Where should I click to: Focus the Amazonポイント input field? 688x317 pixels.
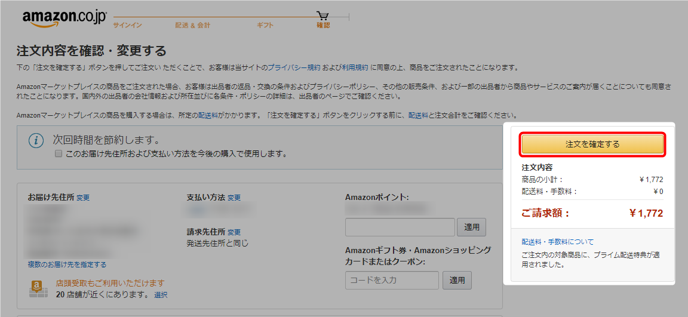(x=400, y=227)
